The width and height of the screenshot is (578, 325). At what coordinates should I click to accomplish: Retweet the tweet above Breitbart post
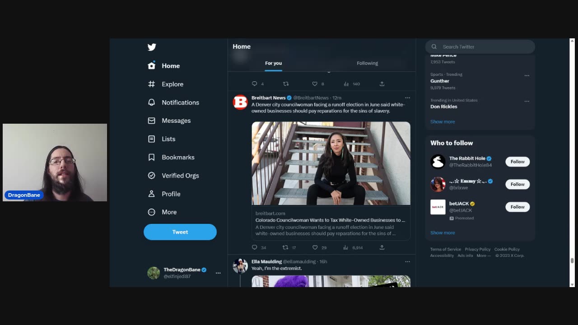[286, 84]
